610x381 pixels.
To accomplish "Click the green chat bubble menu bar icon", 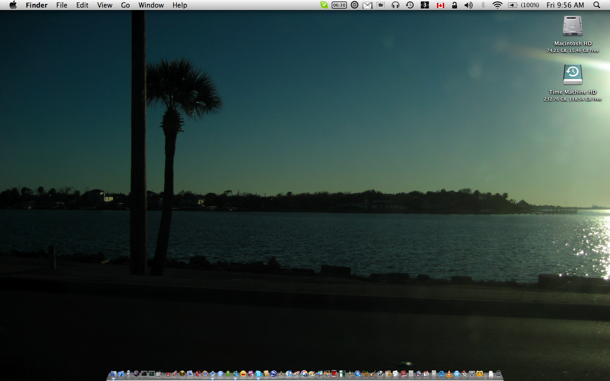I will [x=324, y=5].
